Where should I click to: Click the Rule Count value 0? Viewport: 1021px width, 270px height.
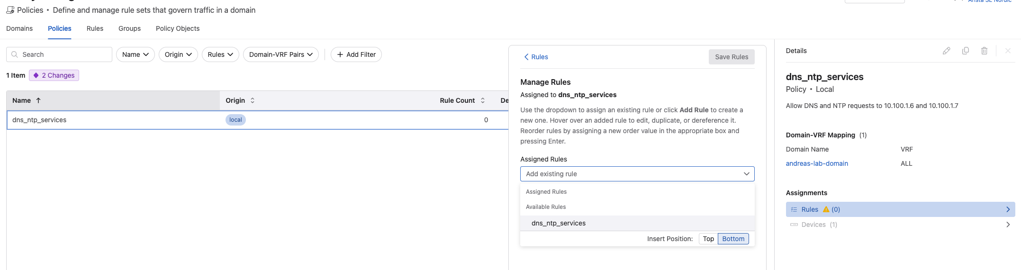tap(486, 120)
